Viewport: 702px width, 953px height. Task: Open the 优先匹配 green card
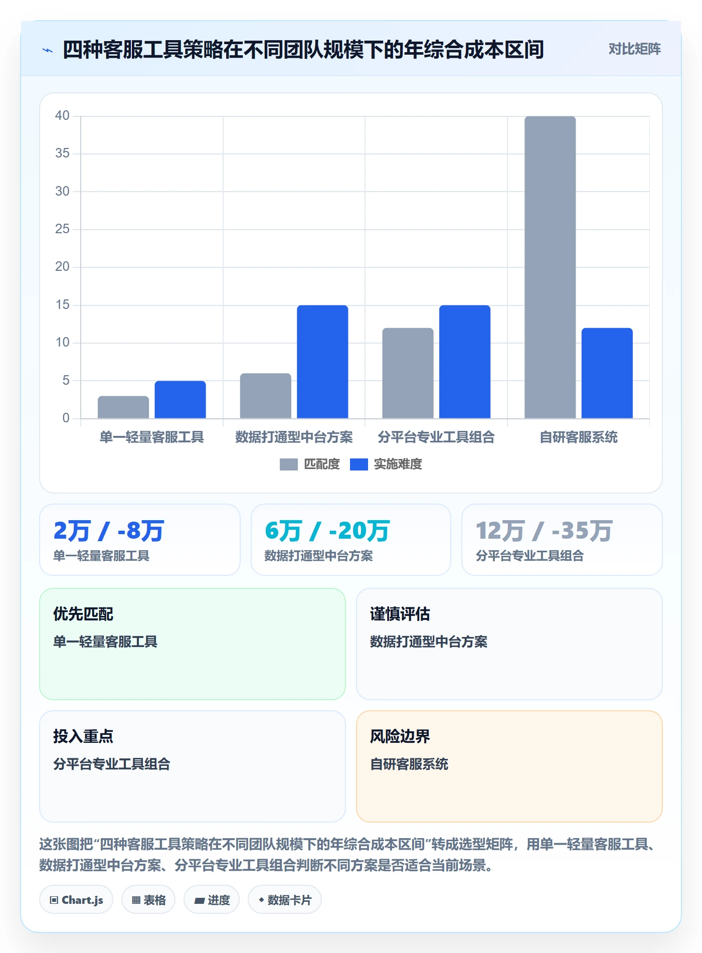pos(193,644)
